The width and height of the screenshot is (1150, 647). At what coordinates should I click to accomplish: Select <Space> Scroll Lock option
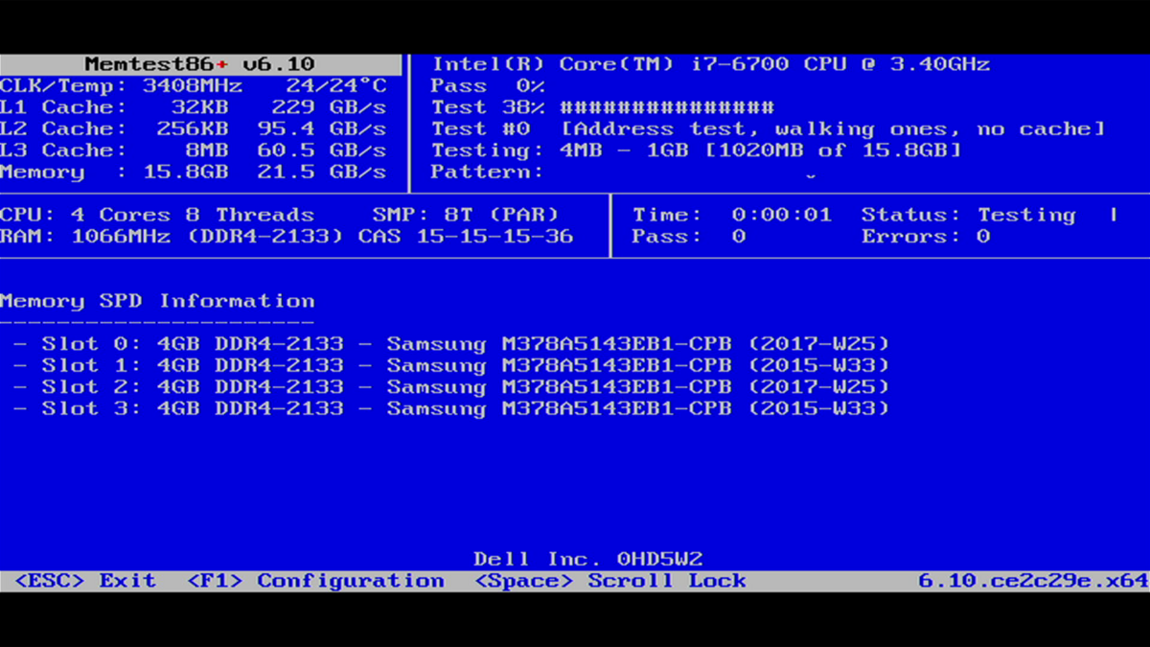[610, 581]
